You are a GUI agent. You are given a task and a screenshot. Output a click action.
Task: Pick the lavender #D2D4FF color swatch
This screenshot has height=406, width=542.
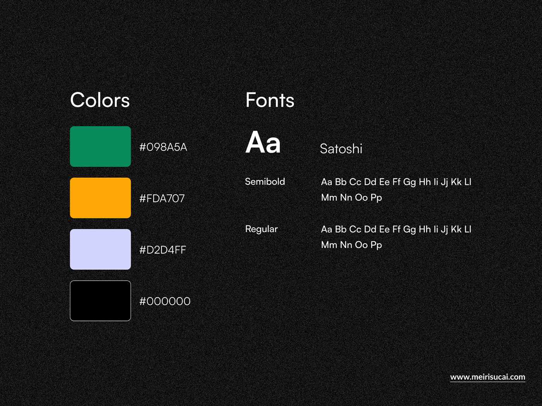click(100, 249)
